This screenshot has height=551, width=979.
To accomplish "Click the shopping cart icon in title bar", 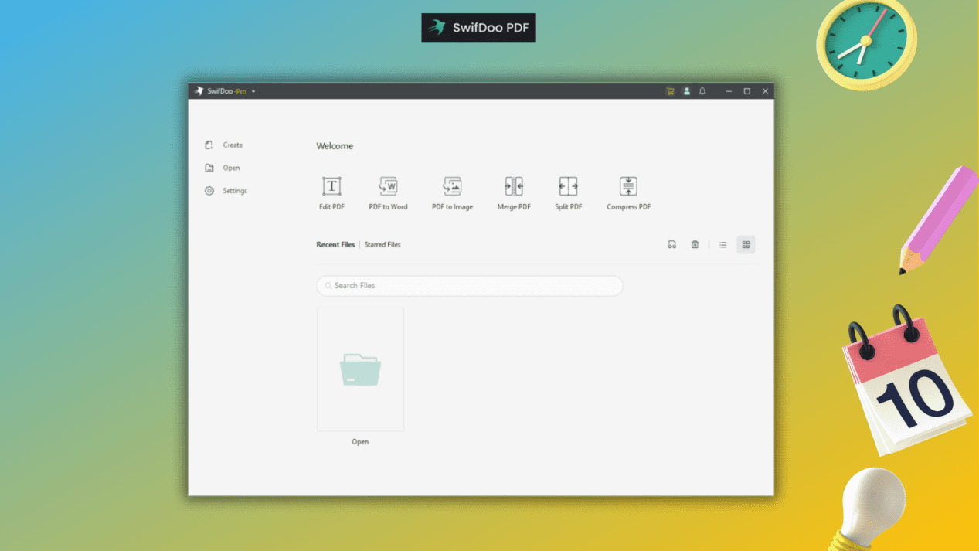I will pyautogui.click(x=670, y=91).
